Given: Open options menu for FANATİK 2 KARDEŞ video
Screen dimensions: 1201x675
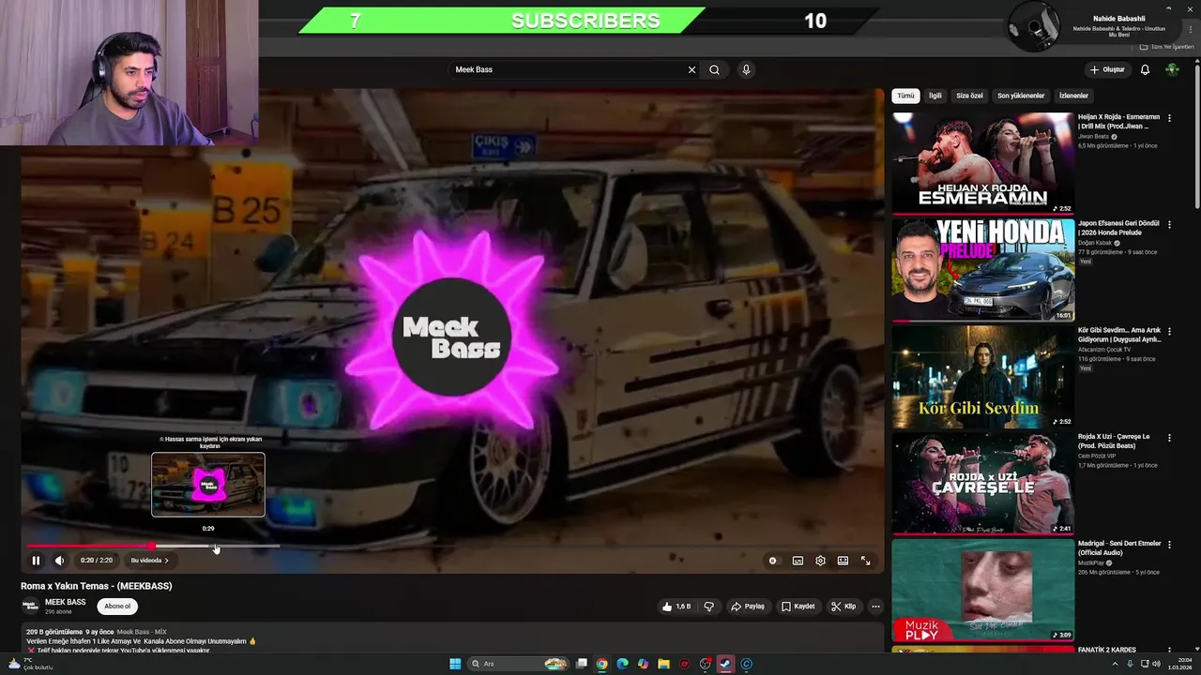Looking at the screenshot, I should (1169, 651).
